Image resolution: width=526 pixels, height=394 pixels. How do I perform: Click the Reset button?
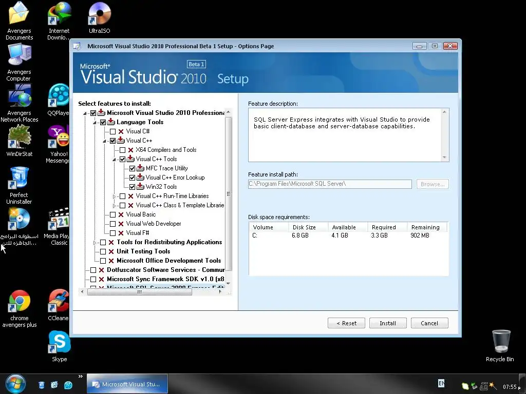[346, 323]
